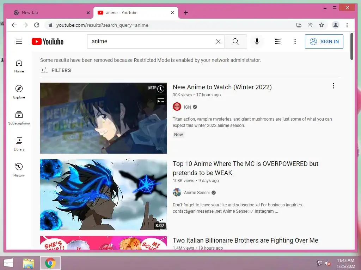Open the Anime Sensei channel avatar
Screen dimensions: 361x270
pyautogui.click(x=177, y=192)
